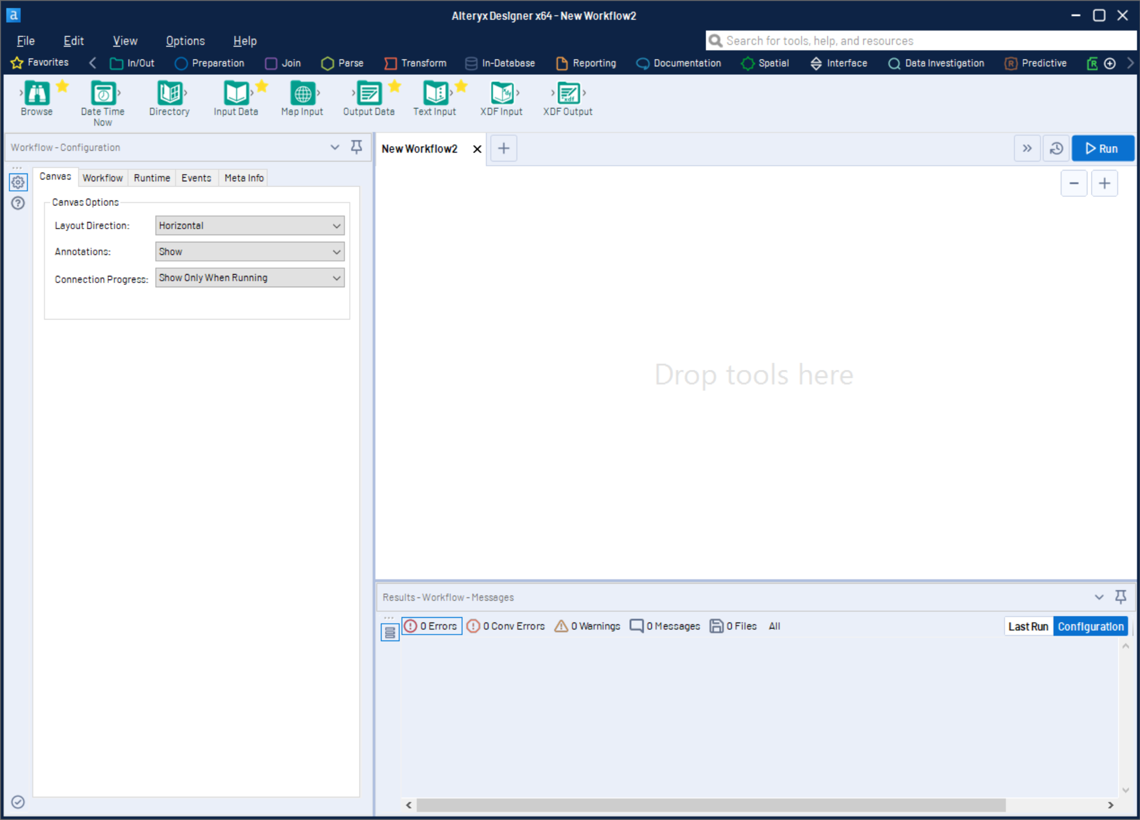Select the Browse tool icon
Screen dimensions: 1140x820
37,94
